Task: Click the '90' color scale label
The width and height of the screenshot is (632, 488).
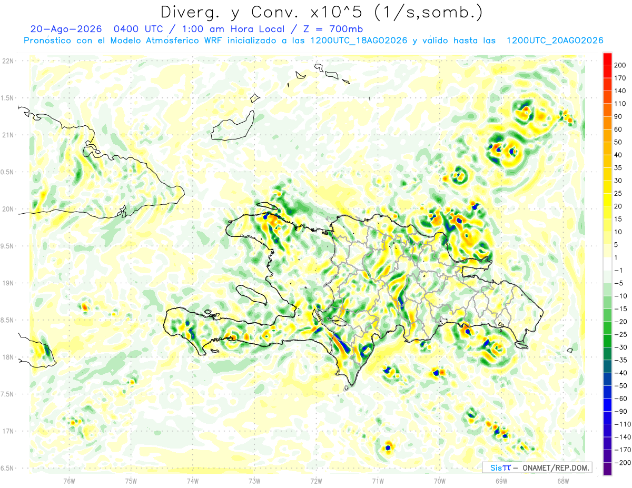Action: pyautogui.click(x=618, y=116)
